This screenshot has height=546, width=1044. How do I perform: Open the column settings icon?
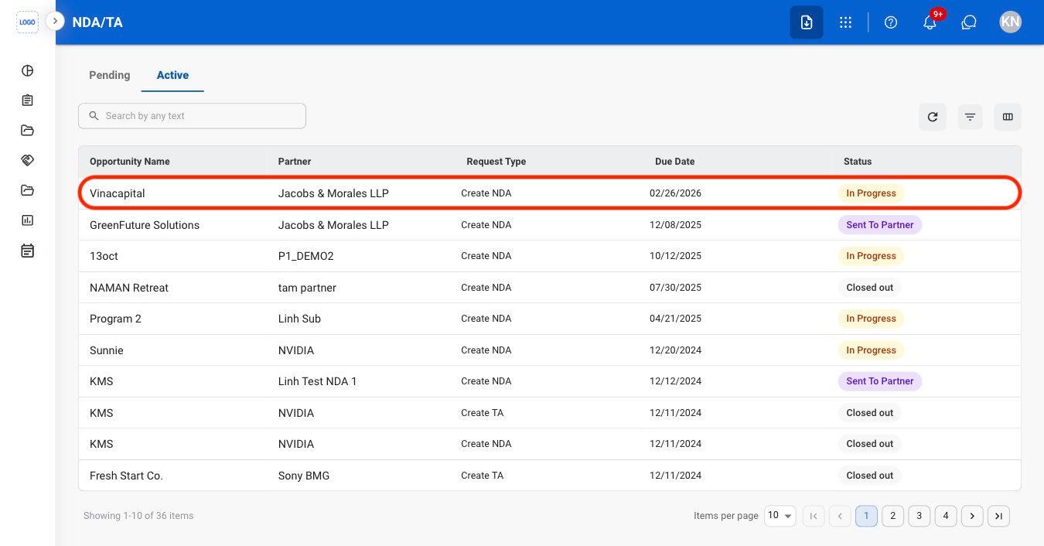point(1008,117)
